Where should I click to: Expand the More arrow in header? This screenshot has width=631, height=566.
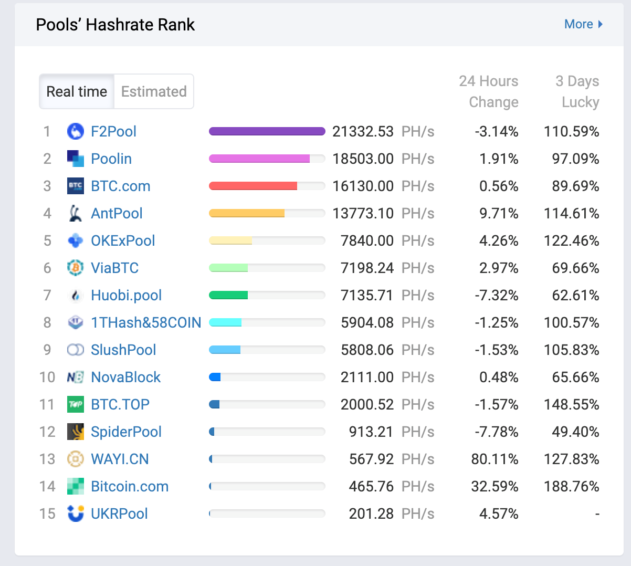[600, 24]
